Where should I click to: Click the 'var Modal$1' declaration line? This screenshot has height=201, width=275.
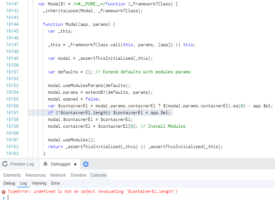(x=108, y=4)
